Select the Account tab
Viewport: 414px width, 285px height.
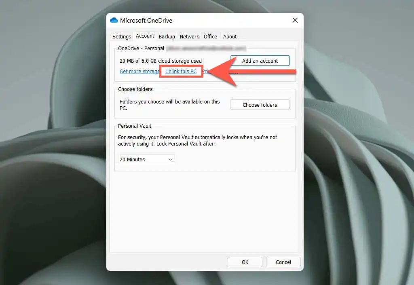[x=145, y=36]
